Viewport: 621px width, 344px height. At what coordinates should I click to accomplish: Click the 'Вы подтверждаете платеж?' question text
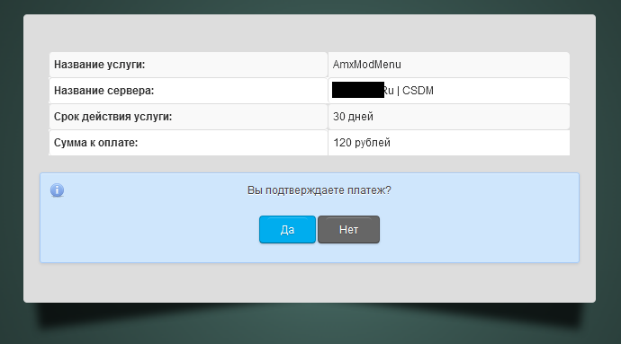point(319,190)
